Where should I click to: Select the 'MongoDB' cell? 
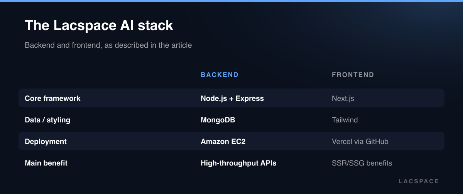(x=218, y=120)
